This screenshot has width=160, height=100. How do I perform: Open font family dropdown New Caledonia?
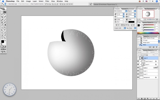[x=126, y=11]
